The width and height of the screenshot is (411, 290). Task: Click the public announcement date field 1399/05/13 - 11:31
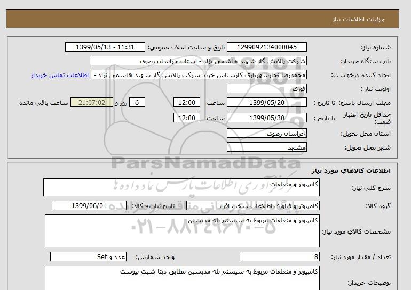click(105, 47)
